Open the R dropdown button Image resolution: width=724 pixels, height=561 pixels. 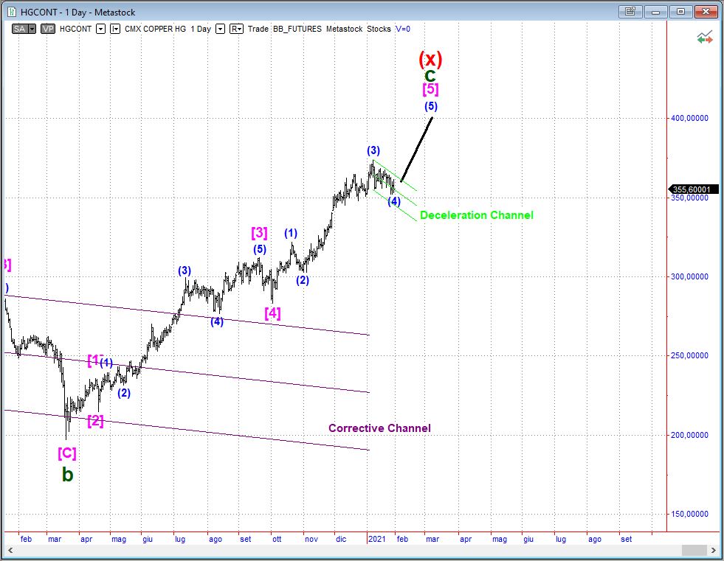[x=236, y=29]
